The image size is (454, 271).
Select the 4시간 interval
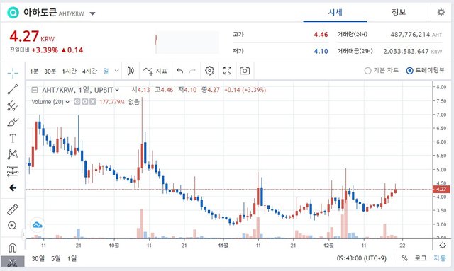89,71
